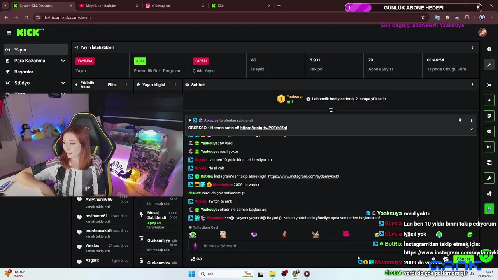
Task: Click the Gönder send button
Action: pos(463,259)
